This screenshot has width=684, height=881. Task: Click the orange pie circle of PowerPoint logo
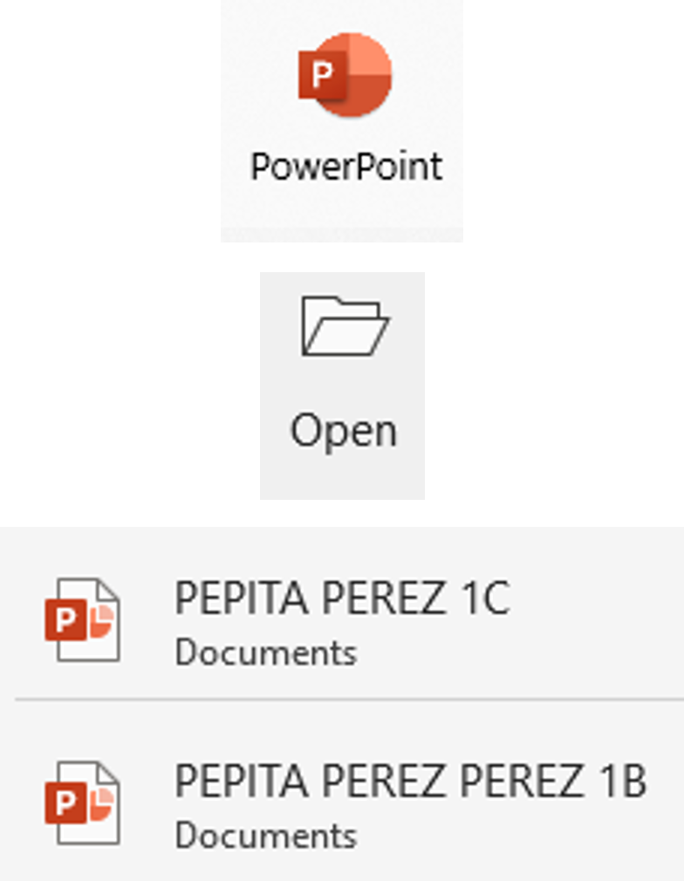(366, 73)
